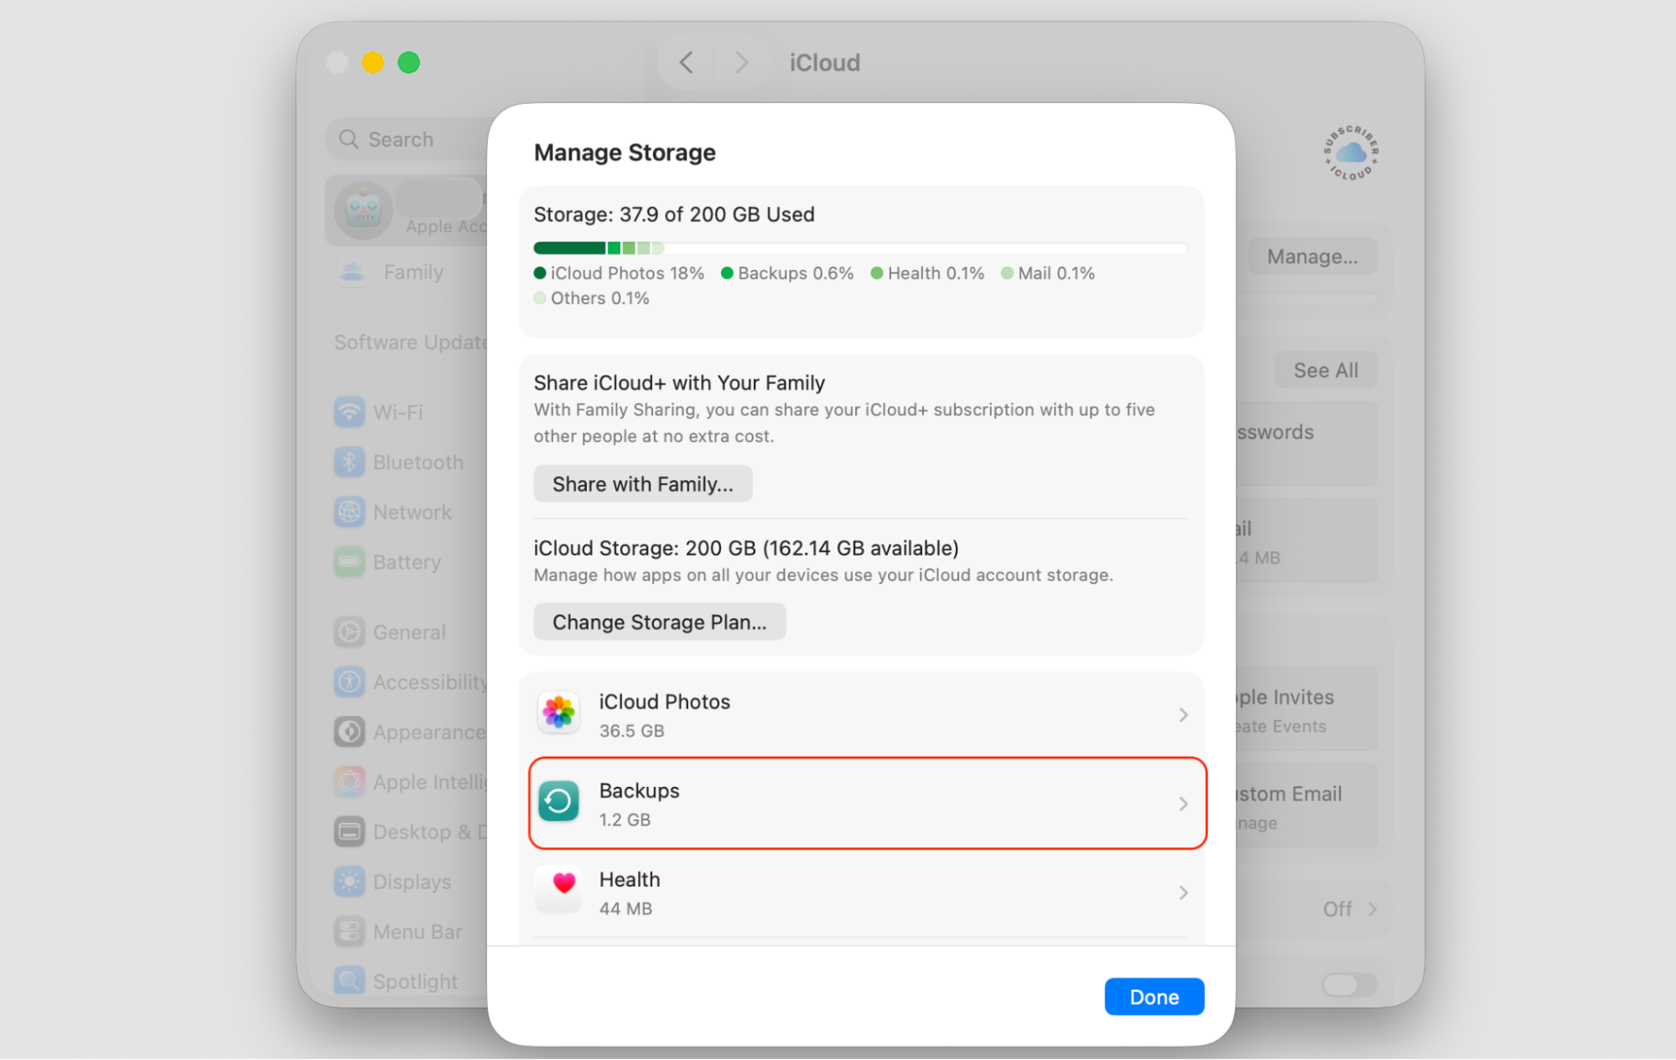Click the Spotlight magnifier icon in sidebar
Viewport: 1676px width, 1060px height.
350,980
